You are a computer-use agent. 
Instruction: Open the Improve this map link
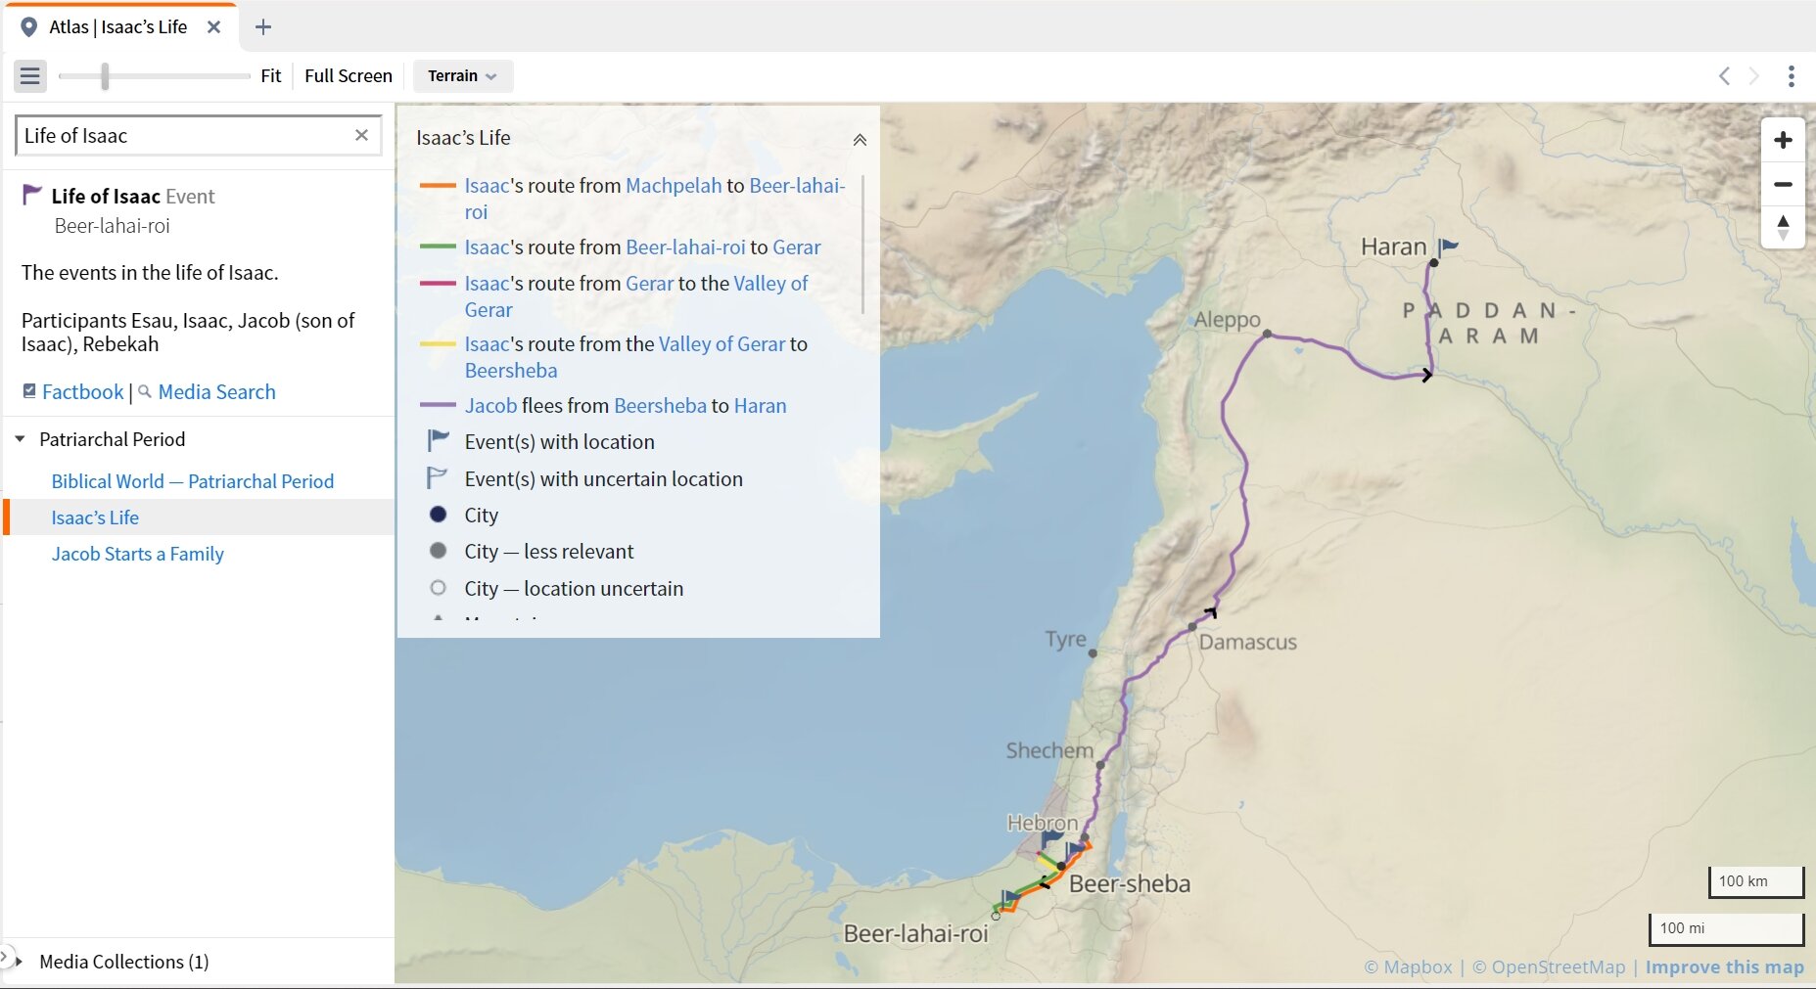coord(1724,967)
